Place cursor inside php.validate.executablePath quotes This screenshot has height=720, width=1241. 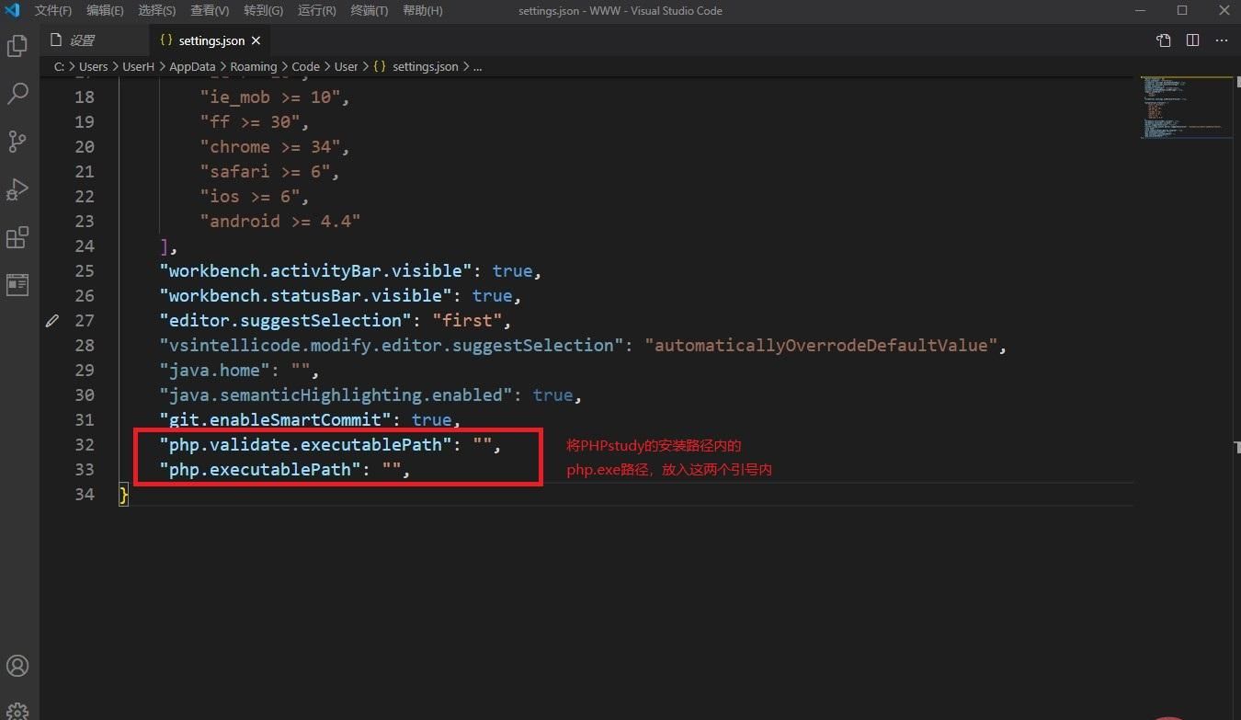[x=484, y=445]
